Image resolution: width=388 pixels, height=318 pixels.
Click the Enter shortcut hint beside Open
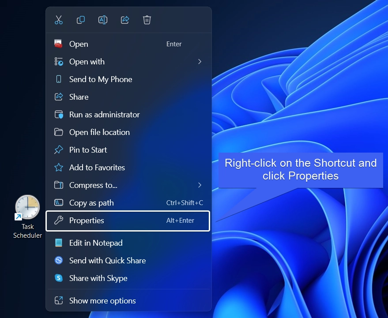click(x=174, y=44)
